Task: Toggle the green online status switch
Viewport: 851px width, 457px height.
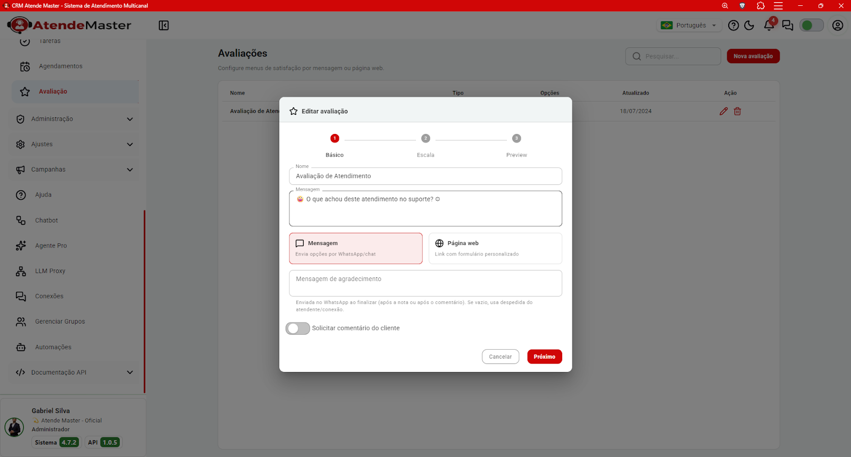Action: coord(812,26)
